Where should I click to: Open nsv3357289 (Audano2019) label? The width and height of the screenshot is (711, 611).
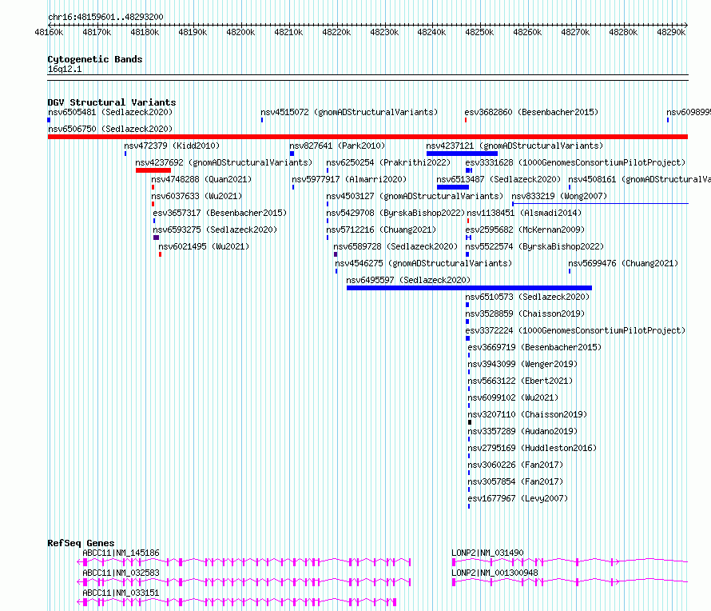[522, 431]
